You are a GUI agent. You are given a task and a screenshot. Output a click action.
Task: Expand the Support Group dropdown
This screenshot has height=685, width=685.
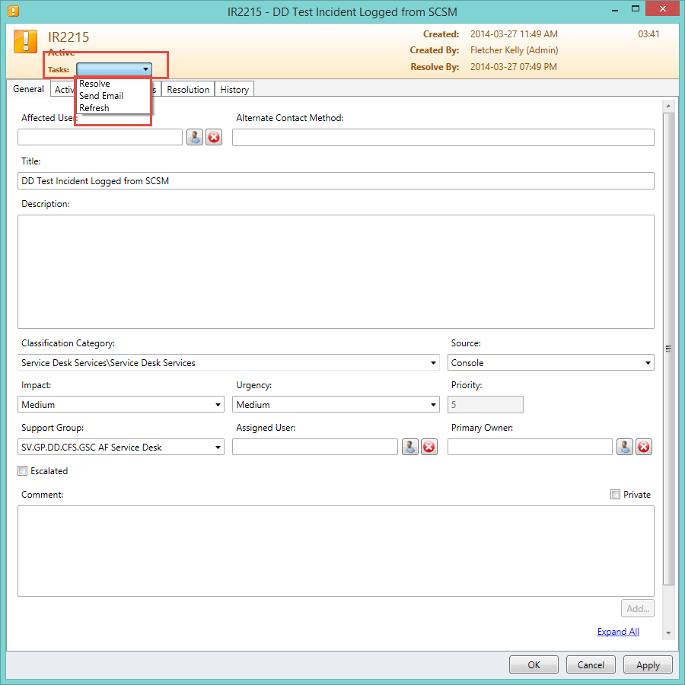click(218, 448)
